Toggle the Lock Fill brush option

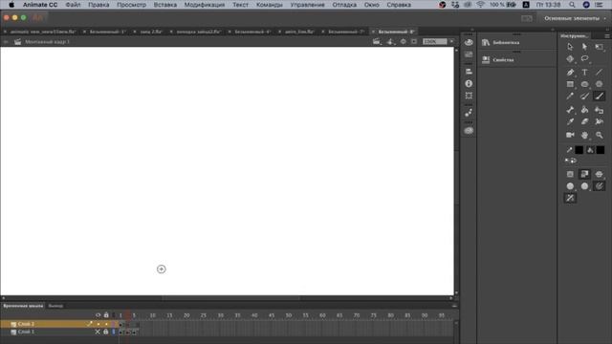coord(584,174)
